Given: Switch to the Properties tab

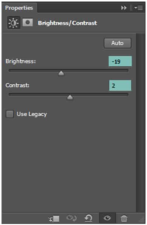Looking at the screenshot, I should (19, 8).
